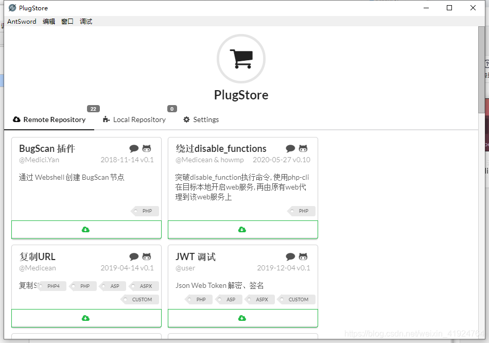Click PHP4 tag on 复制URL card

pos(52,286)
